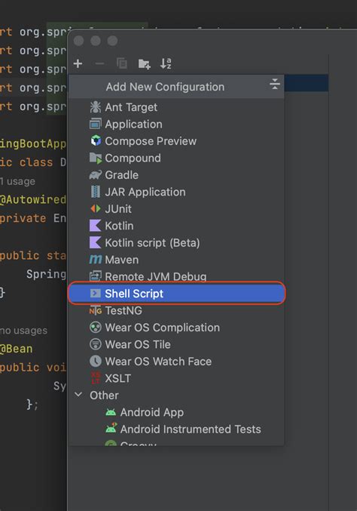Close the dialog with the leftmost window button

tap(78, 41)
